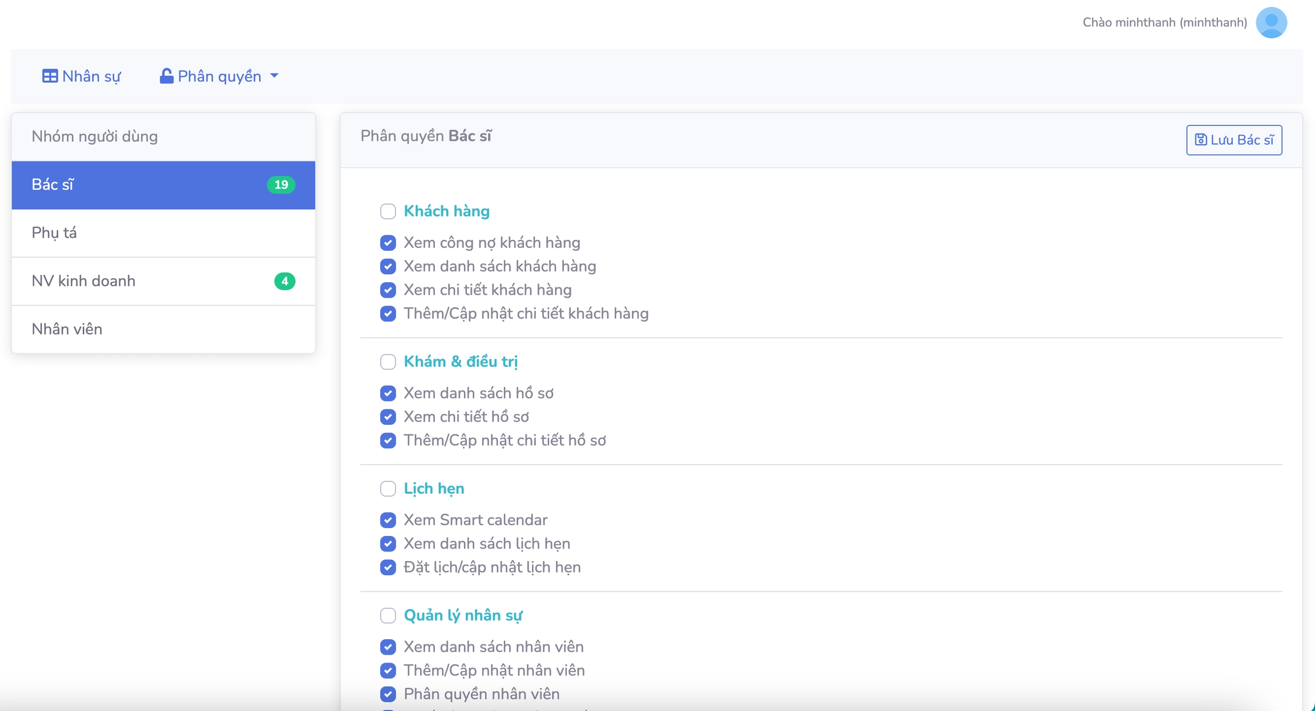This screenshot has height=711, width=1315.
Task: Click the user avatar icon
Action: click(1271, 23)
